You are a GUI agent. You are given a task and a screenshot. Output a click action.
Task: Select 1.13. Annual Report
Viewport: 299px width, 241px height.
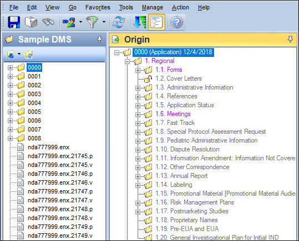tap(181, 176)
